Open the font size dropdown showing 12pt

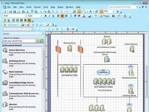point(41,16)
